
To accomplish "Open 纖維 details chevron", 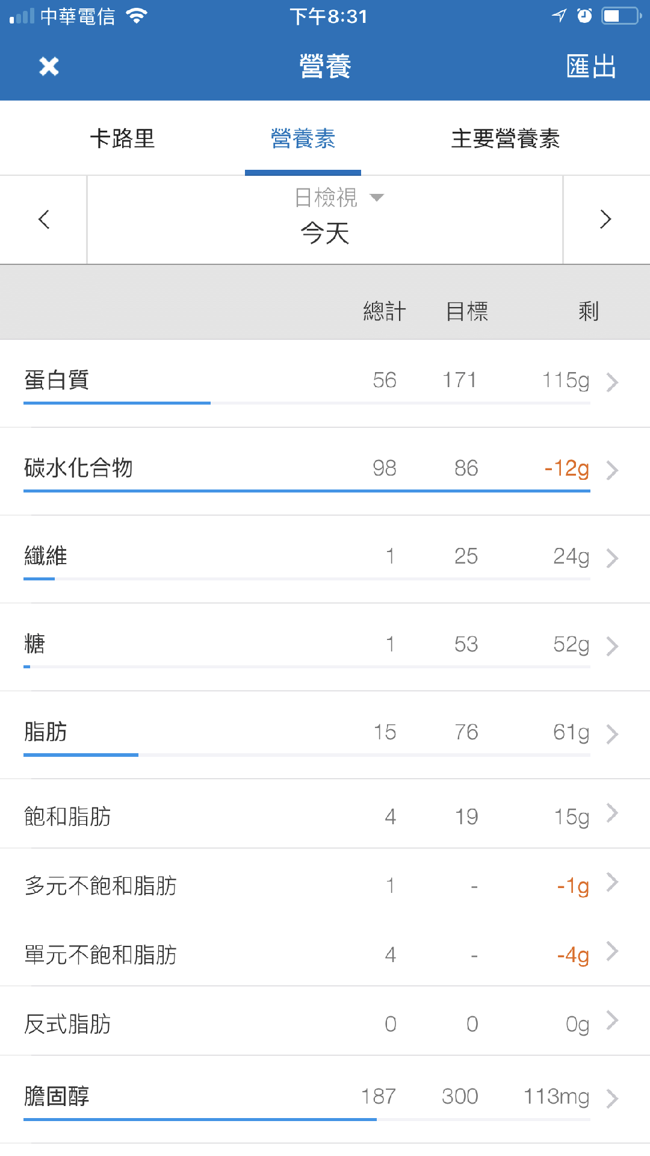I will pos(612,558).
